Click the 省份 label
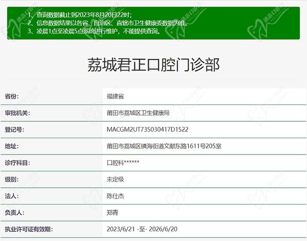This screenshot has width=307, height=241. click(12, 96)
